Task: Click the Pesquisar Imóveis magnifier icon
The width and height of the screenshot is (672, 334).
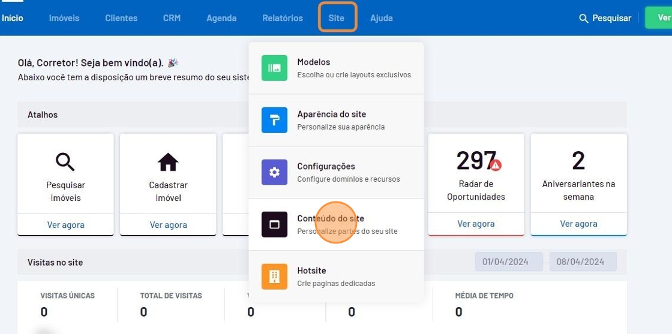Action: 65,161
